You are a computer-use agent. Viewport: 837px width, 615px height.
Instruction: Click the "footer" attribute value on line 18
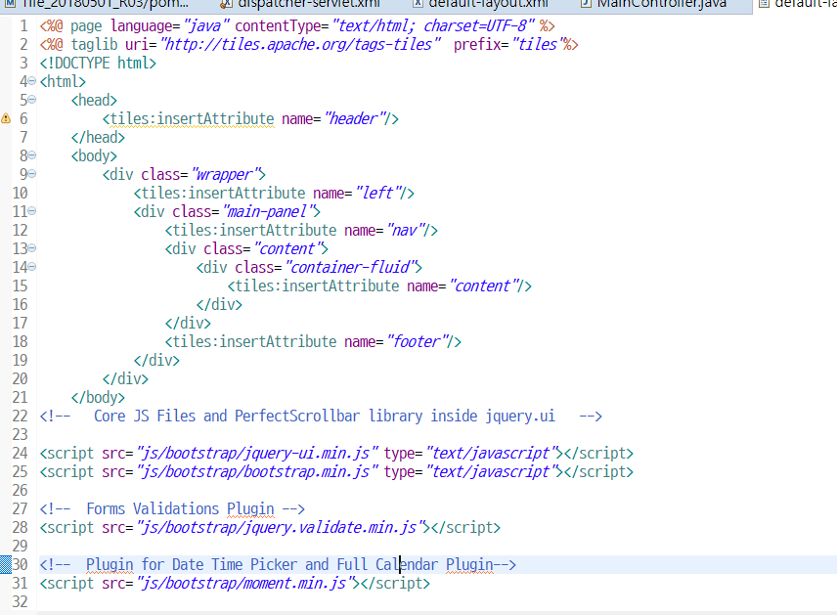417,341
